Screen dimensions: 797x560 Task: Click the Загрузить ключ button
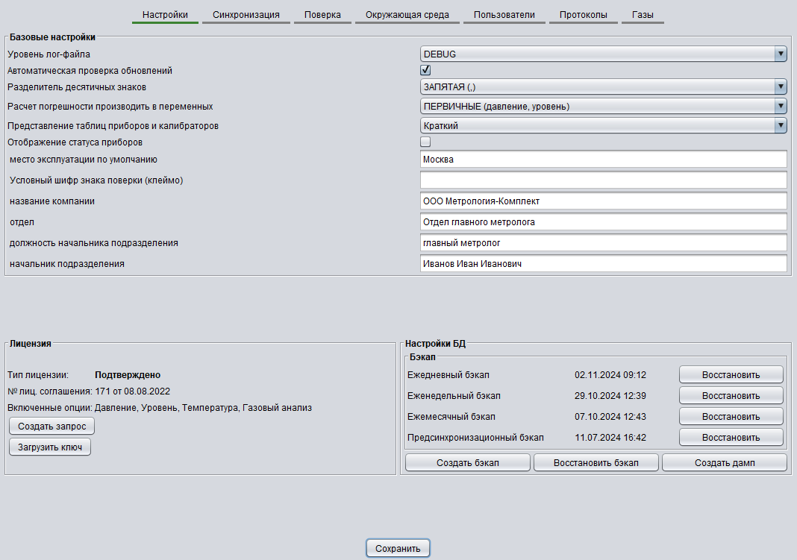click(x=50, y=447)
